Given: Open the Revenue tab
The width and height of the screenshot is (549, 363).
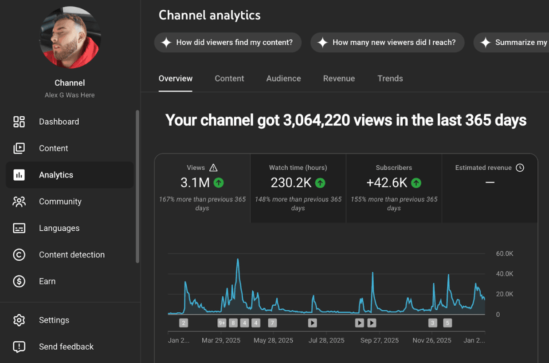Looking at the screenshot, I should click(x=339, y=79).
